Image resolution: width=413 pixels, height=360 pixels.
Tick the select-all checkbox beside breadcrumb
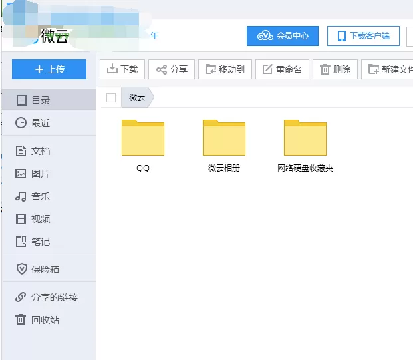[x=111, y=98]
